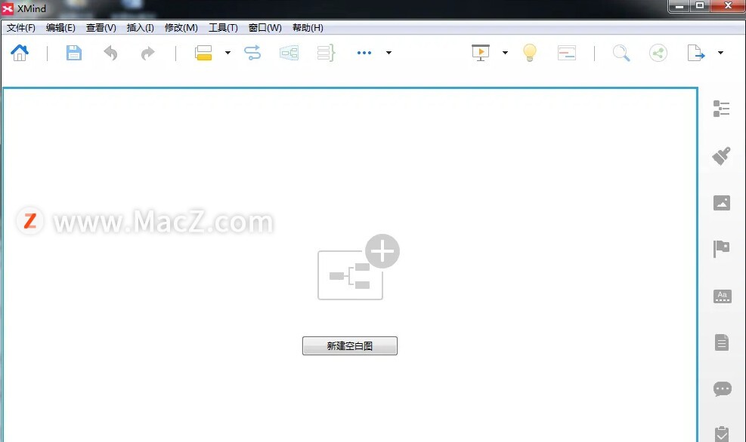Open the 工具(T) menu
The height and width of the screenshot is (442, 746).
tap(223, 28)
